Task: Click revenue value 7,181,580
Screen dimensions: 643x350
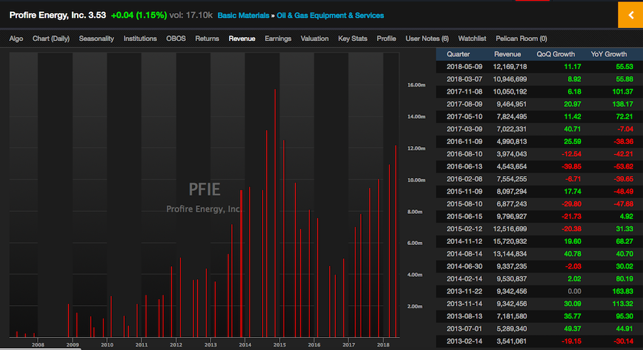Action: pyautogui.click(x=511, y=316)
